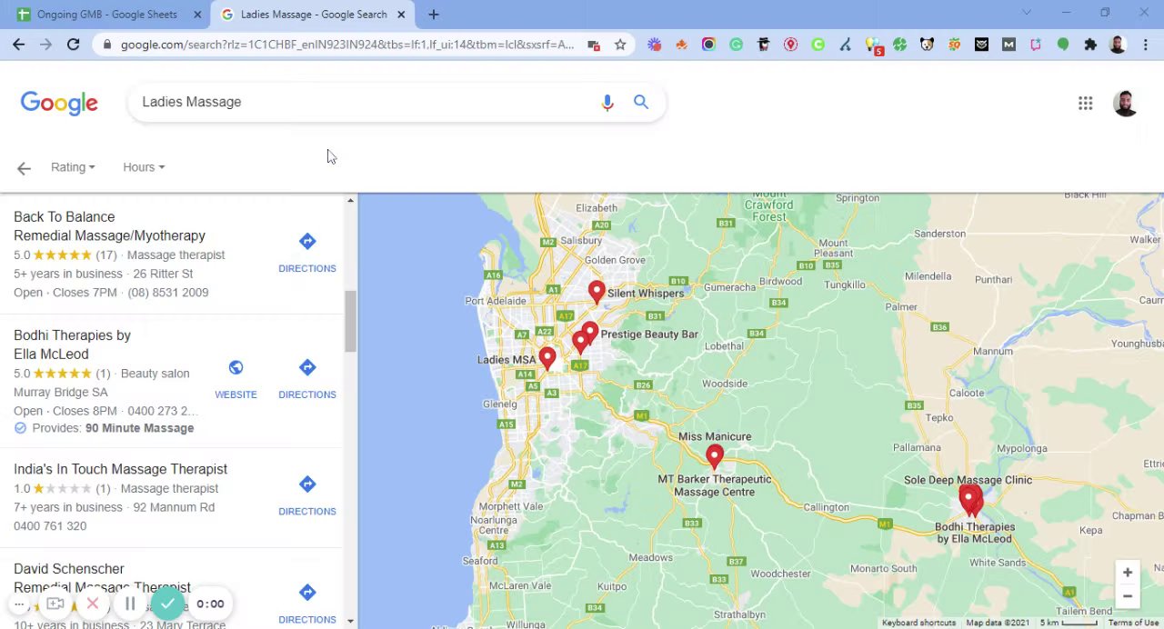The height and width of the screenshot is (629, 1164).
Task: Click the MT Barker Therapeutic Massage Centre label
Action: point(715,485)
